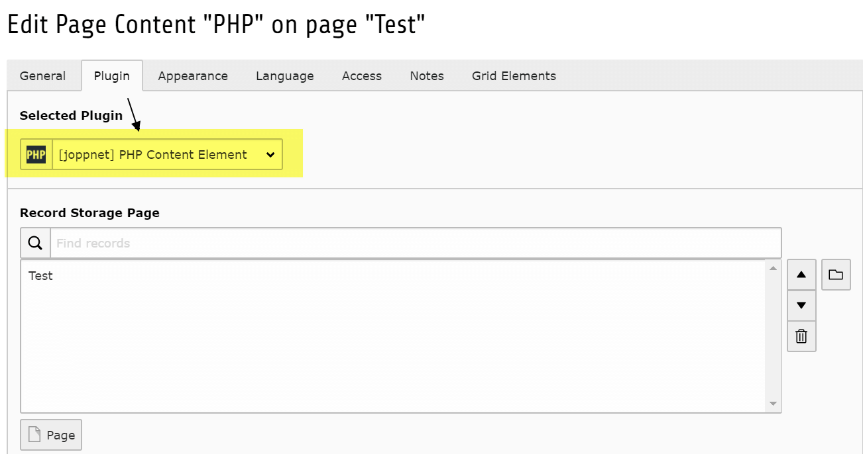Focus the Find records search field
The image size is (863, 454).
(x=416, y=243)
